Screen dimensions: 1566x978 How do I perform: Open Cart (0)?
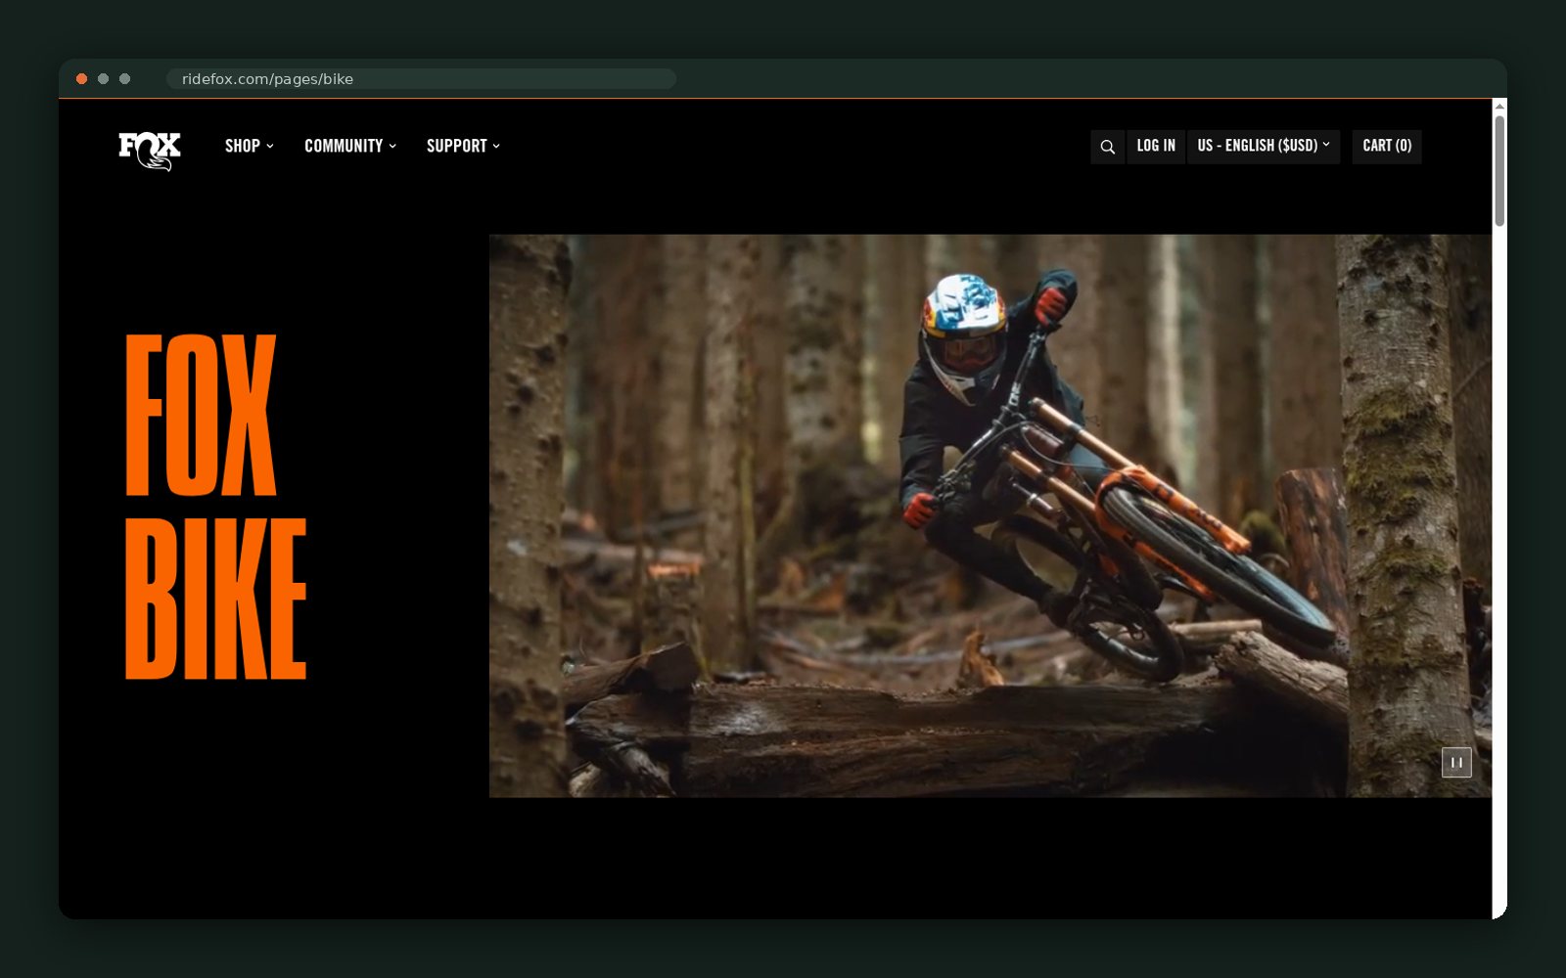[1387, 147]
